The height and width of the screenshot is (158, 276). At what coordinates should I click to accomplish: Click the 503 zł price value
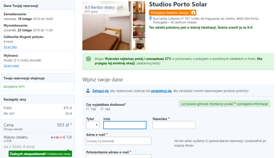(65, 125)
